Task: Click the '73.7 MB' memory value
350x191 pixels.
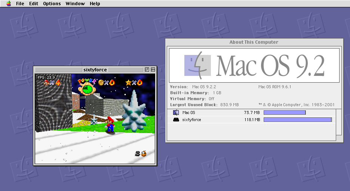Action: (x=252, y=113)
